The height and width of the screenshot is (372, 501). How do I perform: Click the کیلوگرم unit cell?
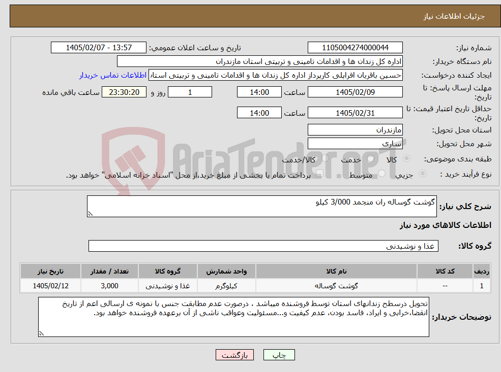226,286
